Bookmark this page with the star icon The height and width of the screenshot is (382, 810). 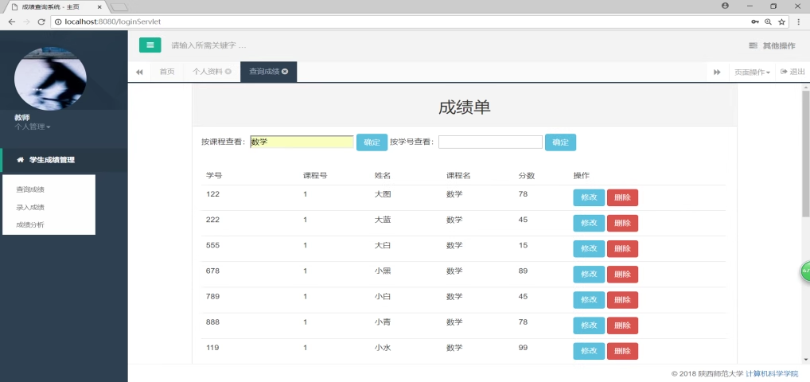[x=782, y=21]
